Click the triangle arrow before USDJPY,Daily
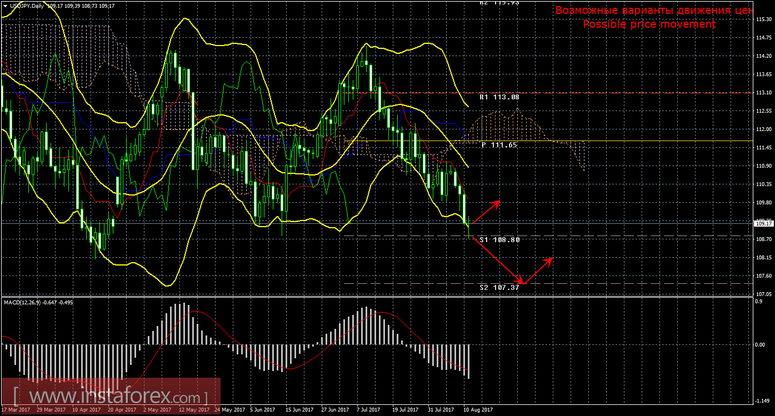This screenshot has height=416, width=775. point(6,6)
